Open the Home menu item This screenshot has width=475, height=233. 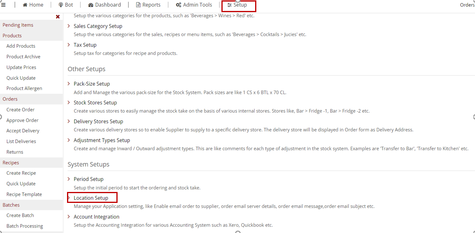click(33, 5)
